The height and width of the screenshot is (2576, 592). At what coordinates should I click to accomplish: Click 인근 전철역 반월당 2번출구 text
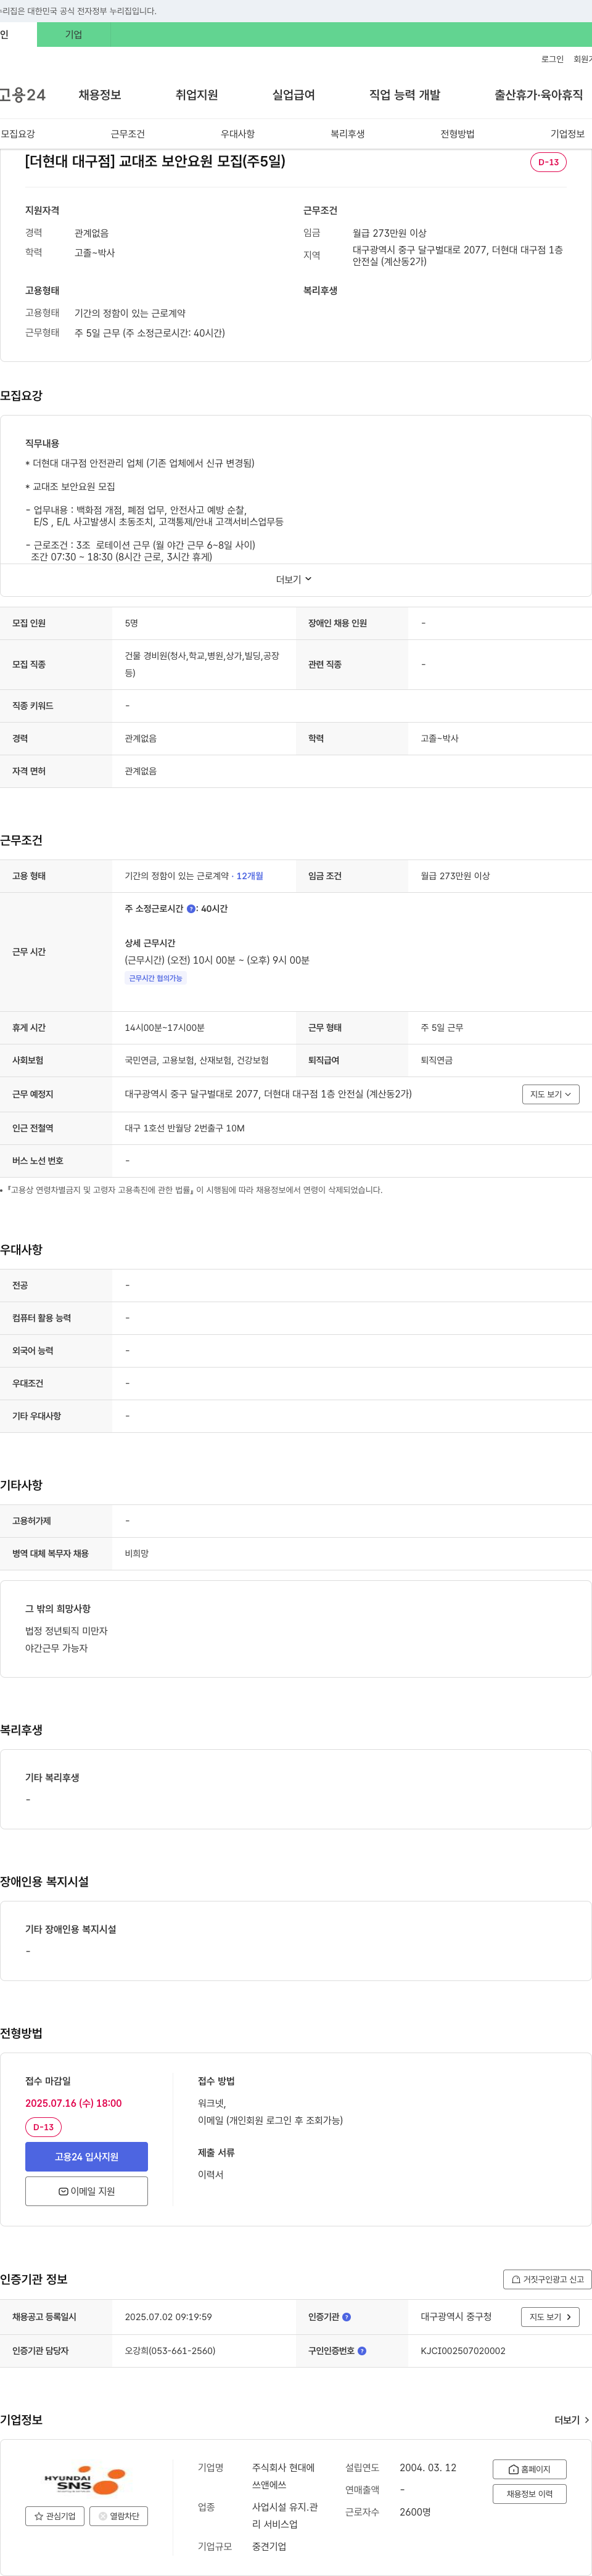[185, 1128]
